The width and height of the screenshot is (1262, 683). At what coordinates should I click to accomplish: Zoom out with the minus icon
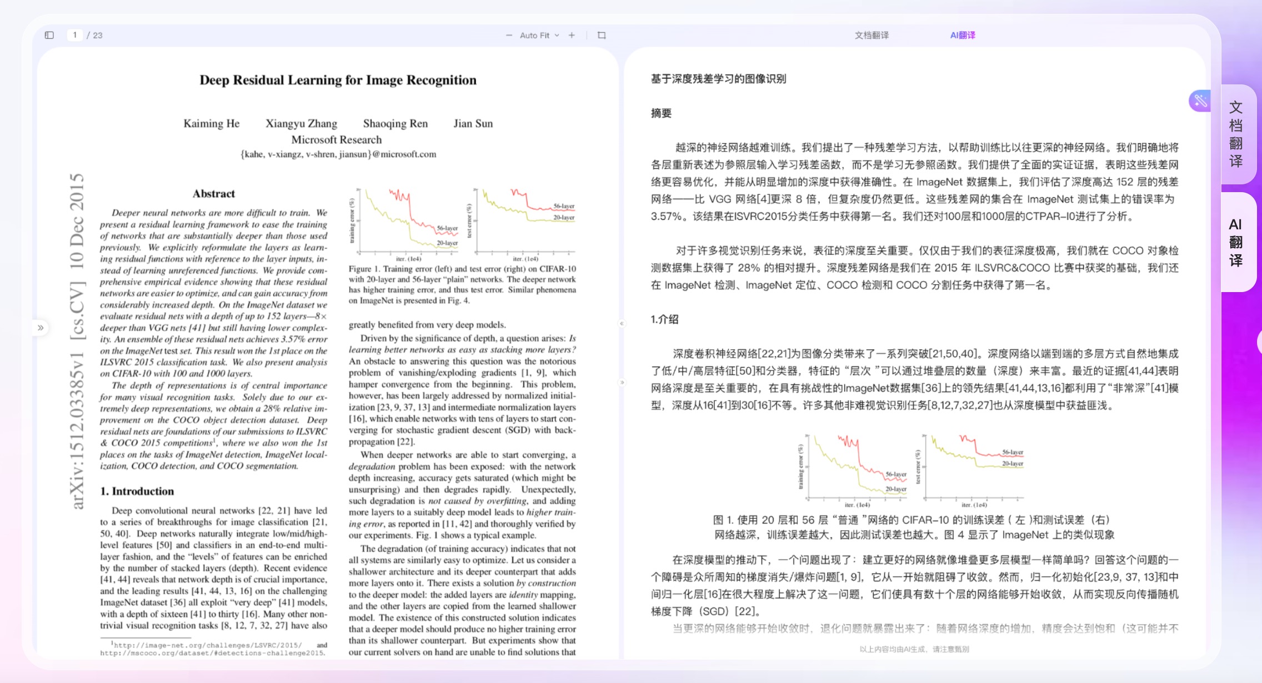pyautogui.click(x=509, y=35)
